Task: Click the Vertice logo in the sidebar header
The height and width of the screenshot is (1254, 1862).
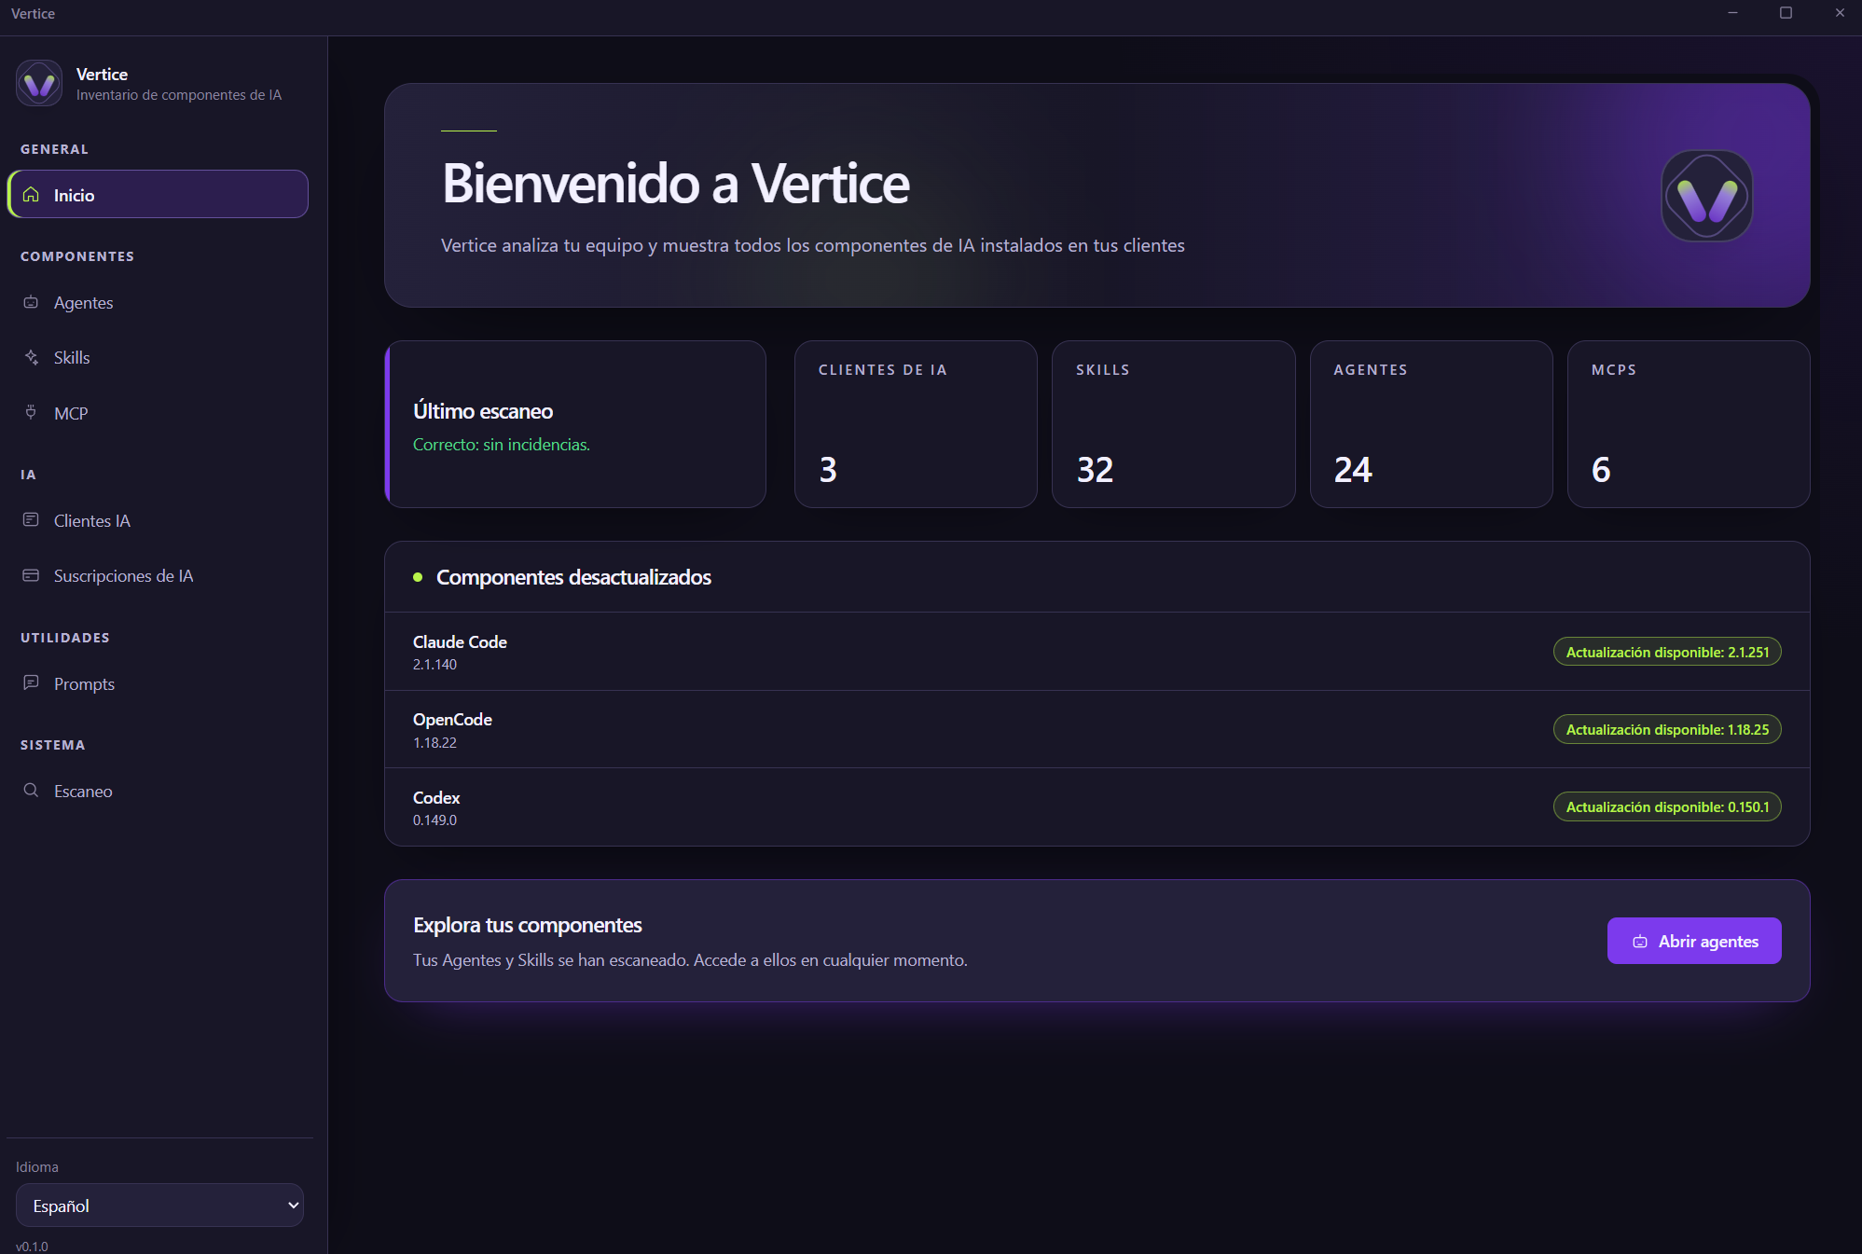Action: [39, 83]
